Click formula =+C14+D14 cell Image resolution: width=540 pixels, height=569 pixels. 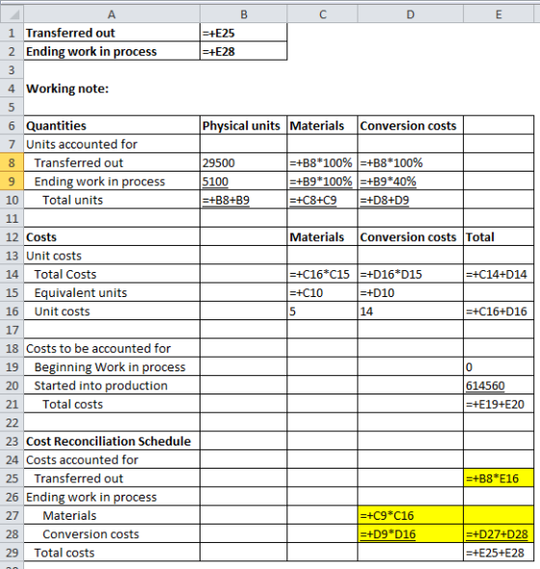[499, 274]
